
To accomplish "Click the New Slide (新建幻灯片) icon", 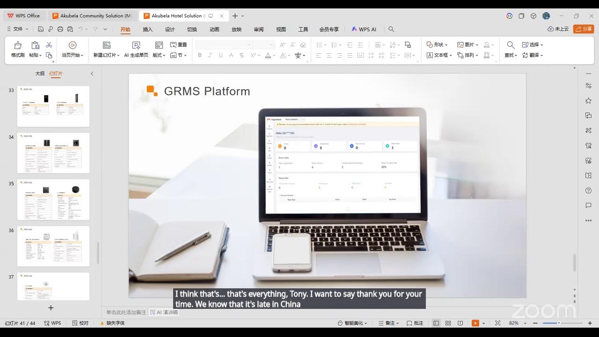I will [x=107, y=45].
